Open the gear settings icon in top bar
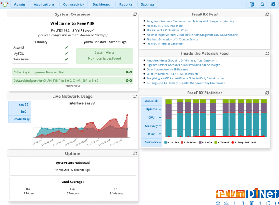This screenshot has width=279, height=205. pyautogui.click(x=273, y=4)
